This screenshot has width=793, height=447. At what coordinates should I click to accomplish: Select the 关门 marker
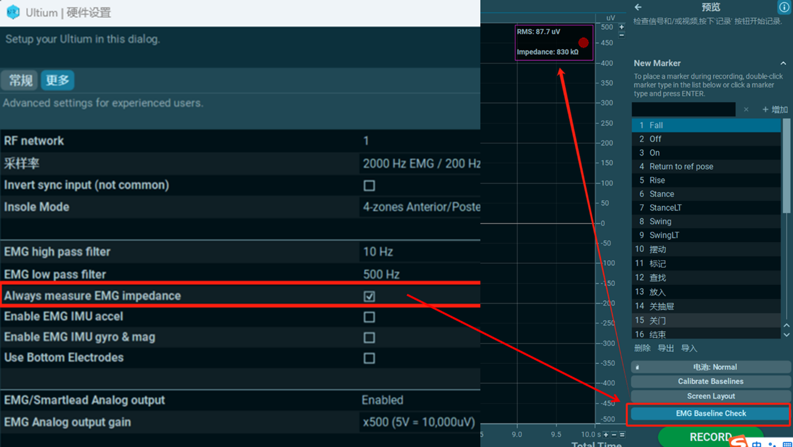706,320
